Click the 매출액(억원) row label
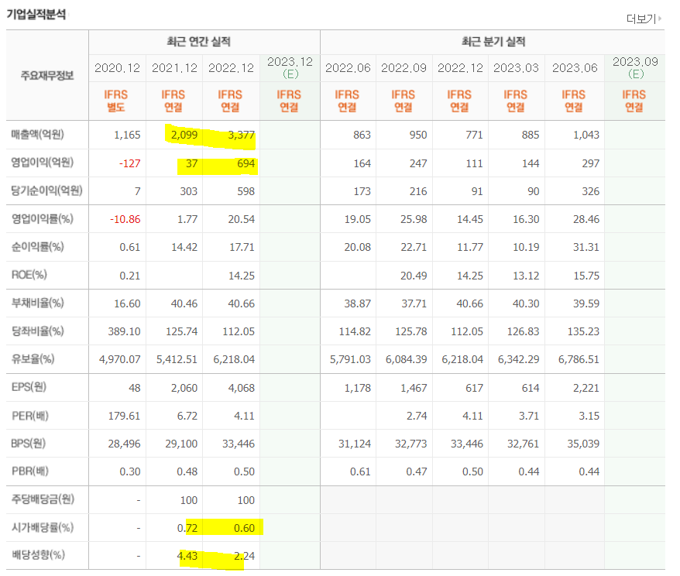The width and height of the screenshot is (680, 576). pos(38,135)
